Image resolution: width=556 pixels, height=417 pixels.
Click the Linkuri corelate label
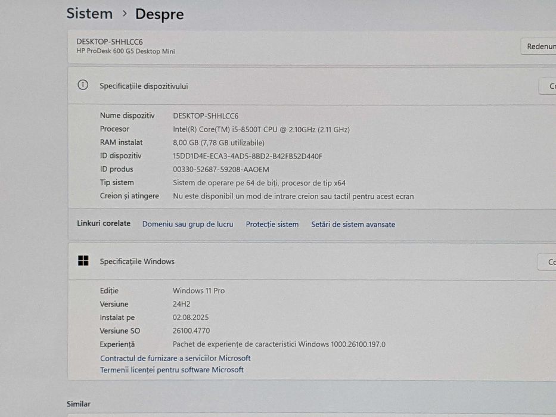(104, 223)
